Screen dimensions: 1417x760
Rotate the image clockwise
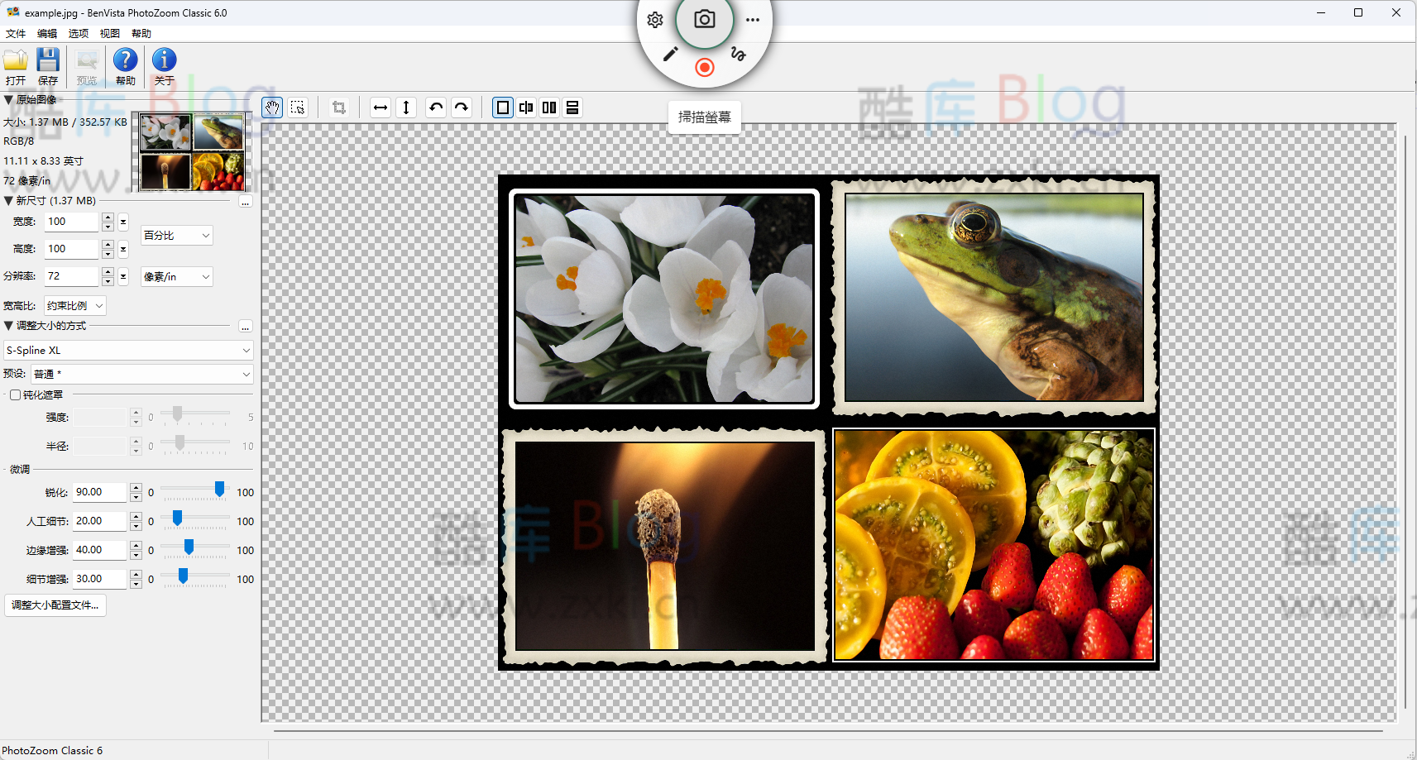[x=462, y=108]
